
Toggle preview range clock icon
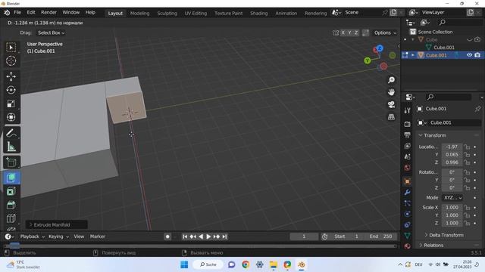(x=324, y=236)
